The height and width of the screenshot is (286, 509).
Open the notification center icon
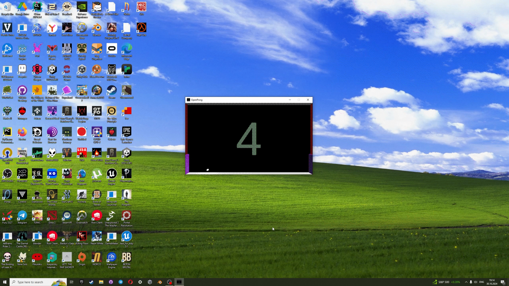pyautogui.click(x=502, y=282)
